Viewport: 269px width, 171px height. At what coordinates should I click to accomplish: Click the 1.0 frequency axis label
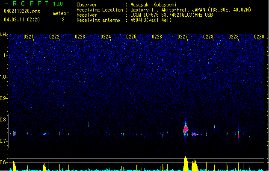click(3, 77)
